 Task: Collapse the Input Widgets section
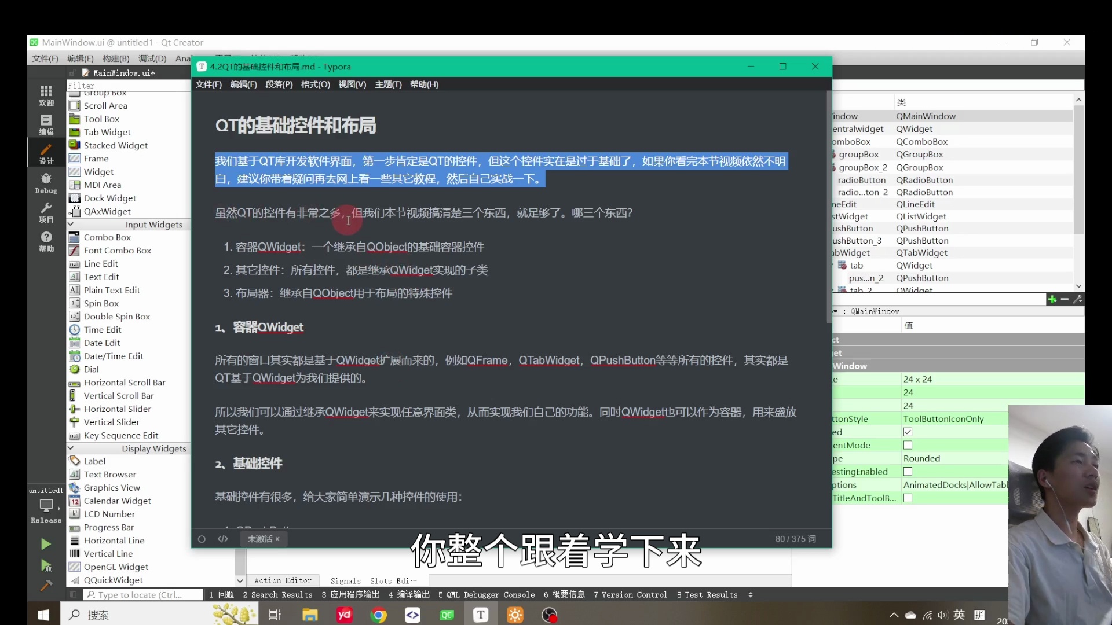pyautogui.click(x=71, y=225)
